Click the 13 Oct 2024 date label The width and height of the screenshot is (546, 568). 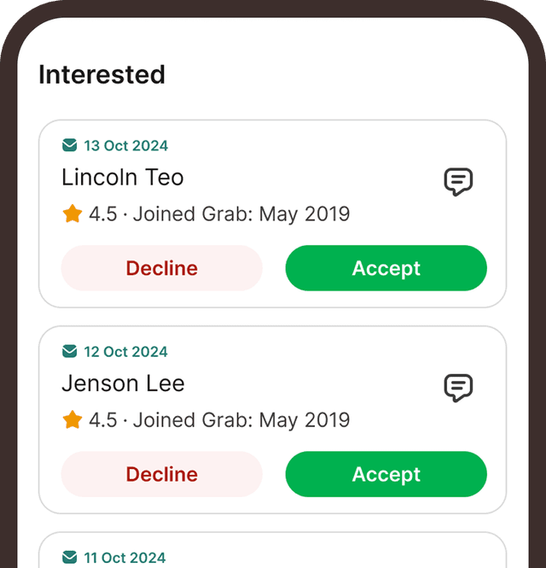[x=125, y=145]
